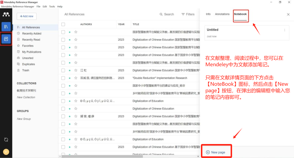The image size is (294, 158).
Task: Star the "Double Reduction" reference
Action: tap(76, 78)
